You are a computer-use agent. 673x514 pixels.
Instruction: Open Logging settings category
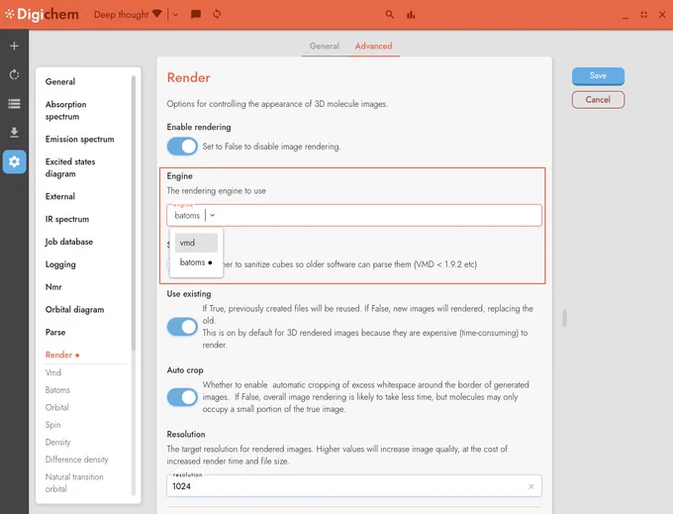(x=60, y=264)
